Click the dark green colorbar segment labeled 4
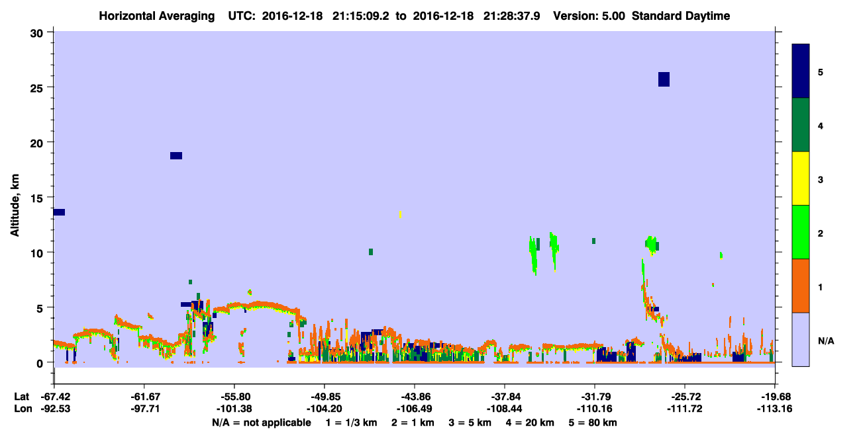 point(801,125)
